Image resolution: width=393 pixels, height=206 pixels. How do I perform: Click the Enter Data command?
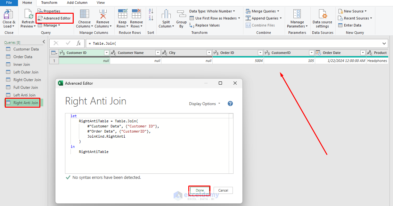click(350, 25)
